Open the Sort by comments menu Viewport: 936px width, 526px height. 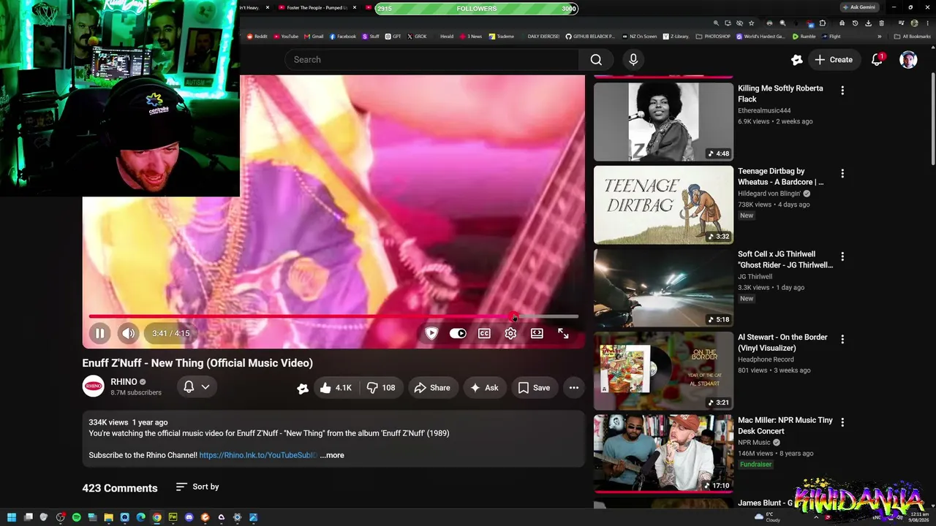197,487
